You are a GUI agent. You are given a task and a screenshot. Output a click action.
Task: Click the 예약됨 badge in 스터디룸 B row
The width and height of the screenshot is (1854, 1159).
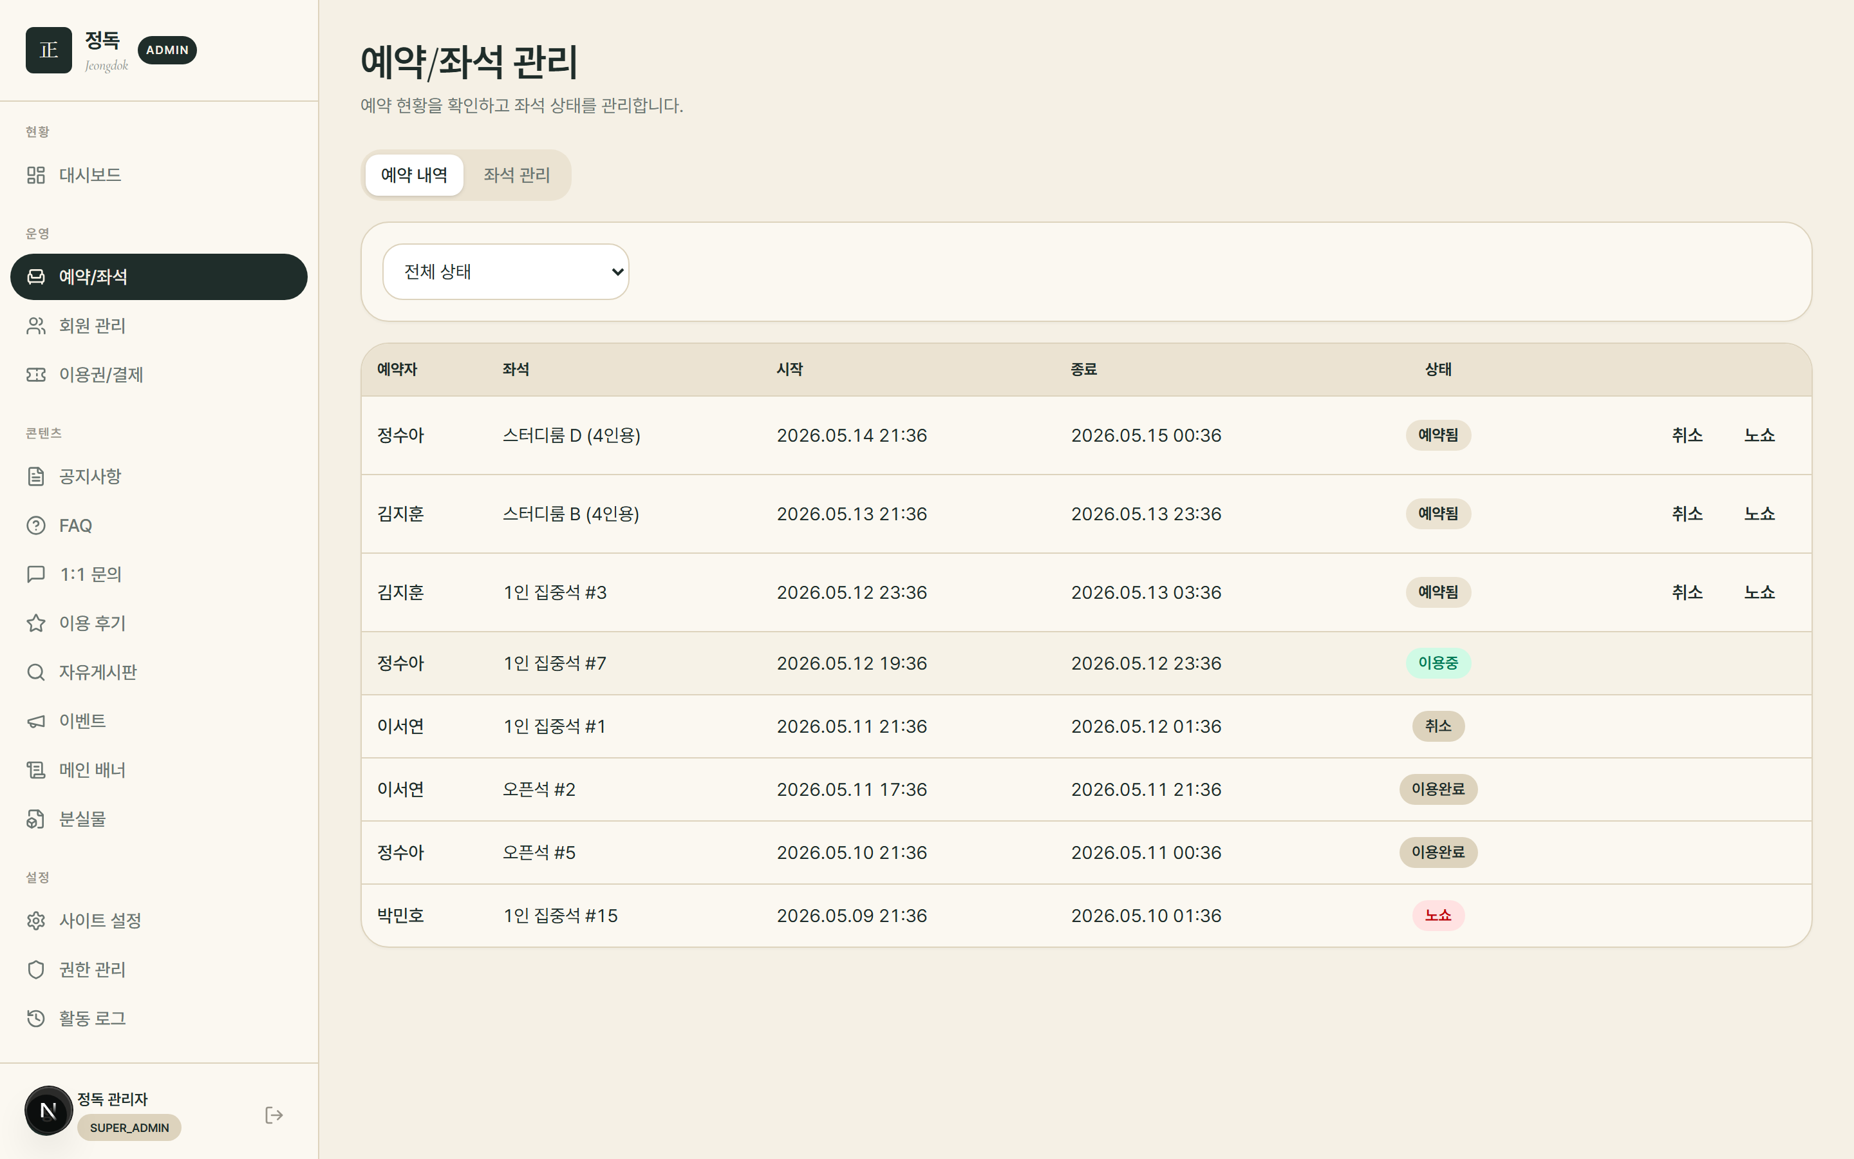pyautogui.click(x=1438, y=514)
